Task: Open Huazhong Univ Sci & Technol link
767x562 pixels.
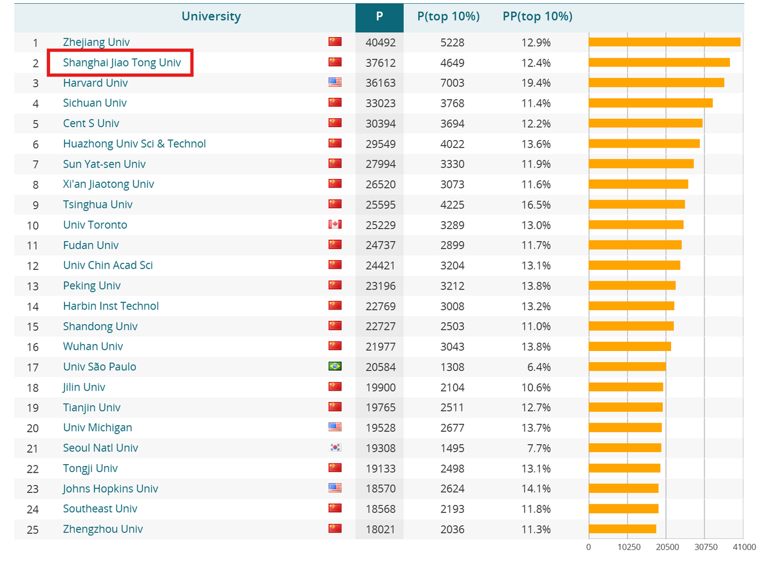Action: 134,144
